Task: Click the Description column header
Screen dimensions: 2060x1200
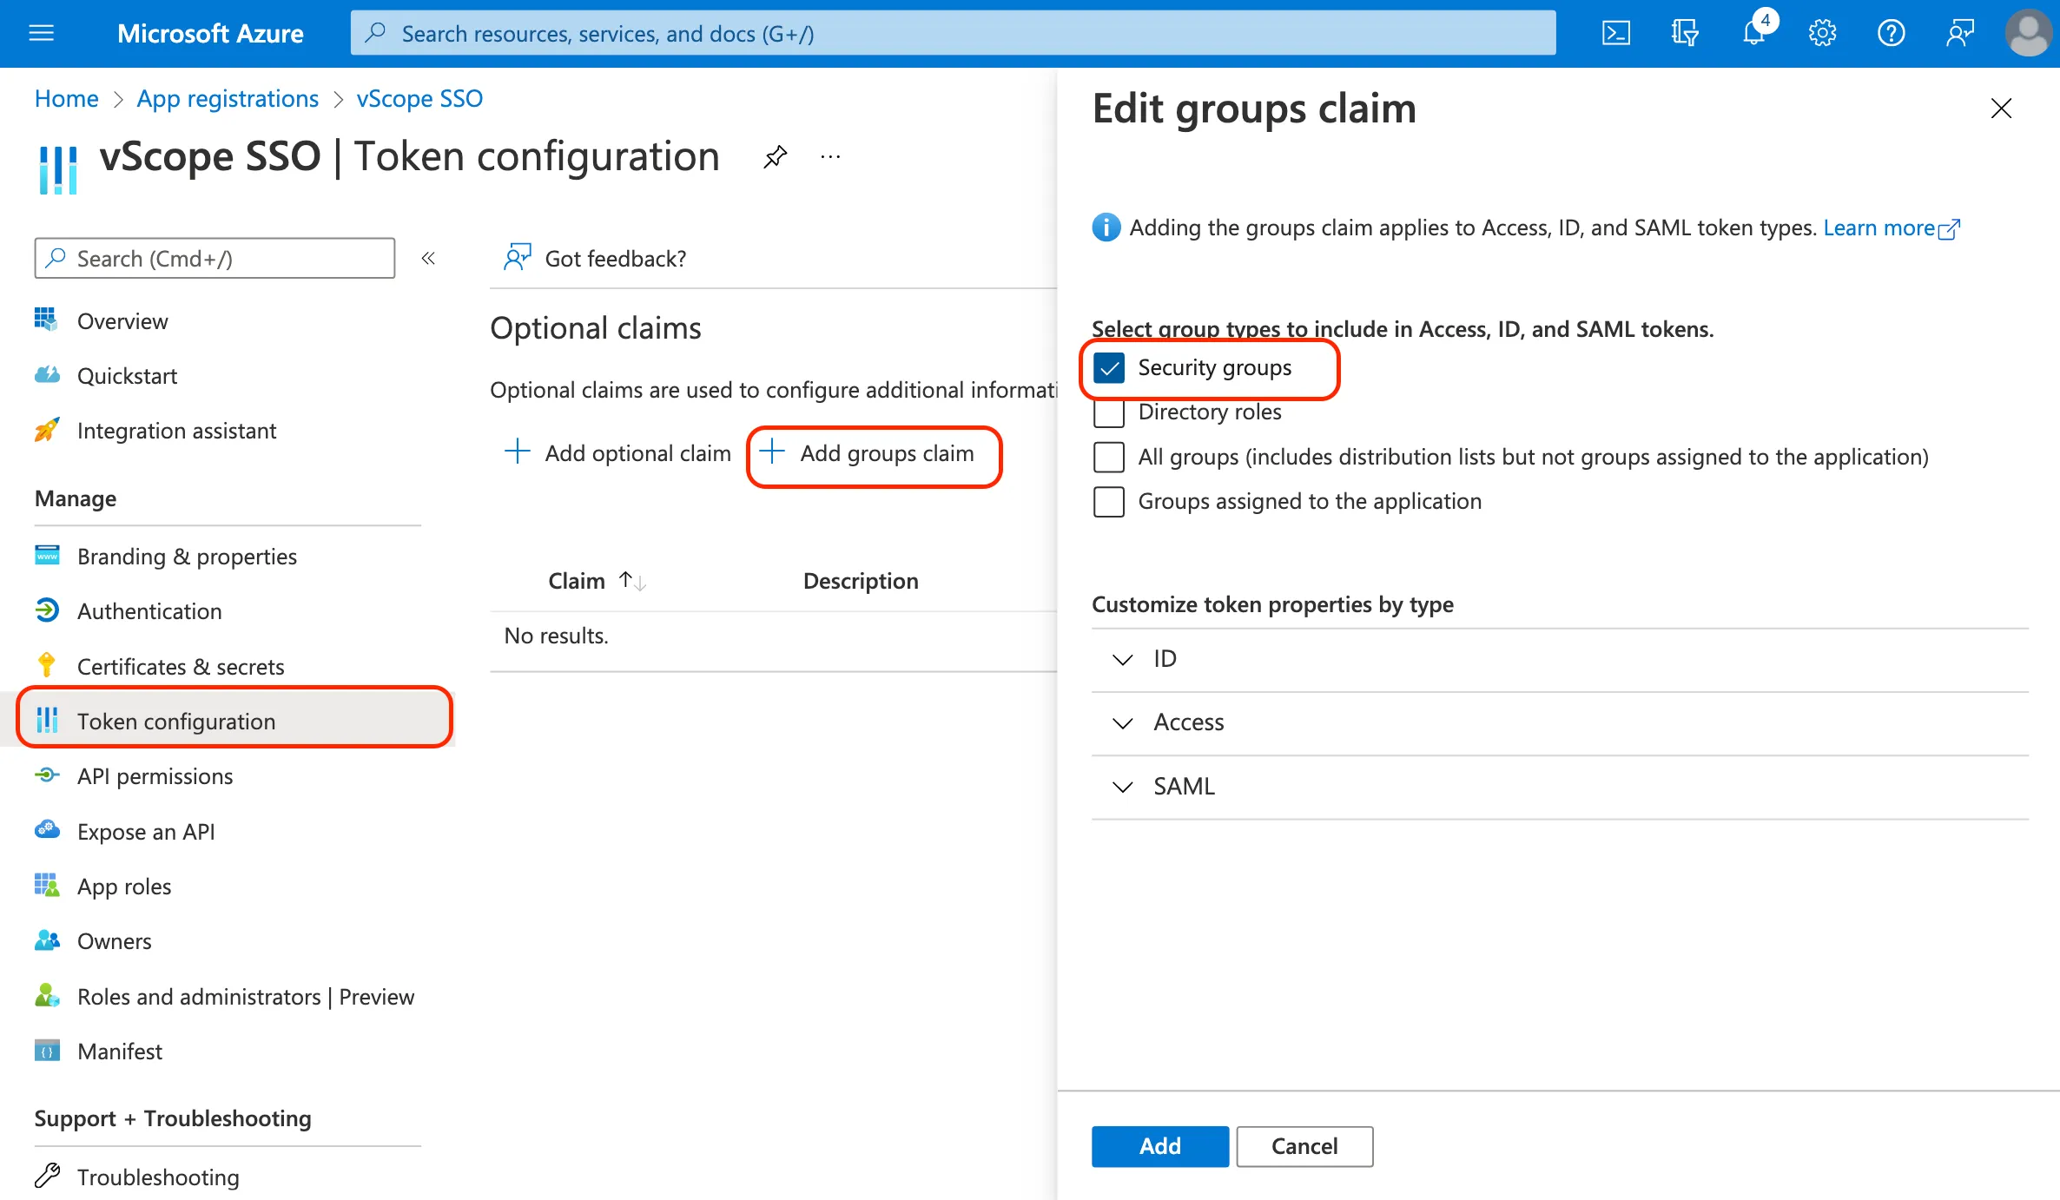Action: [x=861, y=580]
